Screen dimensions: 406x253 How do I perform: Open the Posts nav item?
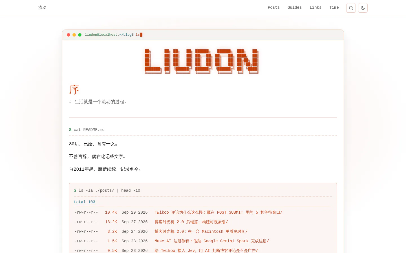[273, 8]
